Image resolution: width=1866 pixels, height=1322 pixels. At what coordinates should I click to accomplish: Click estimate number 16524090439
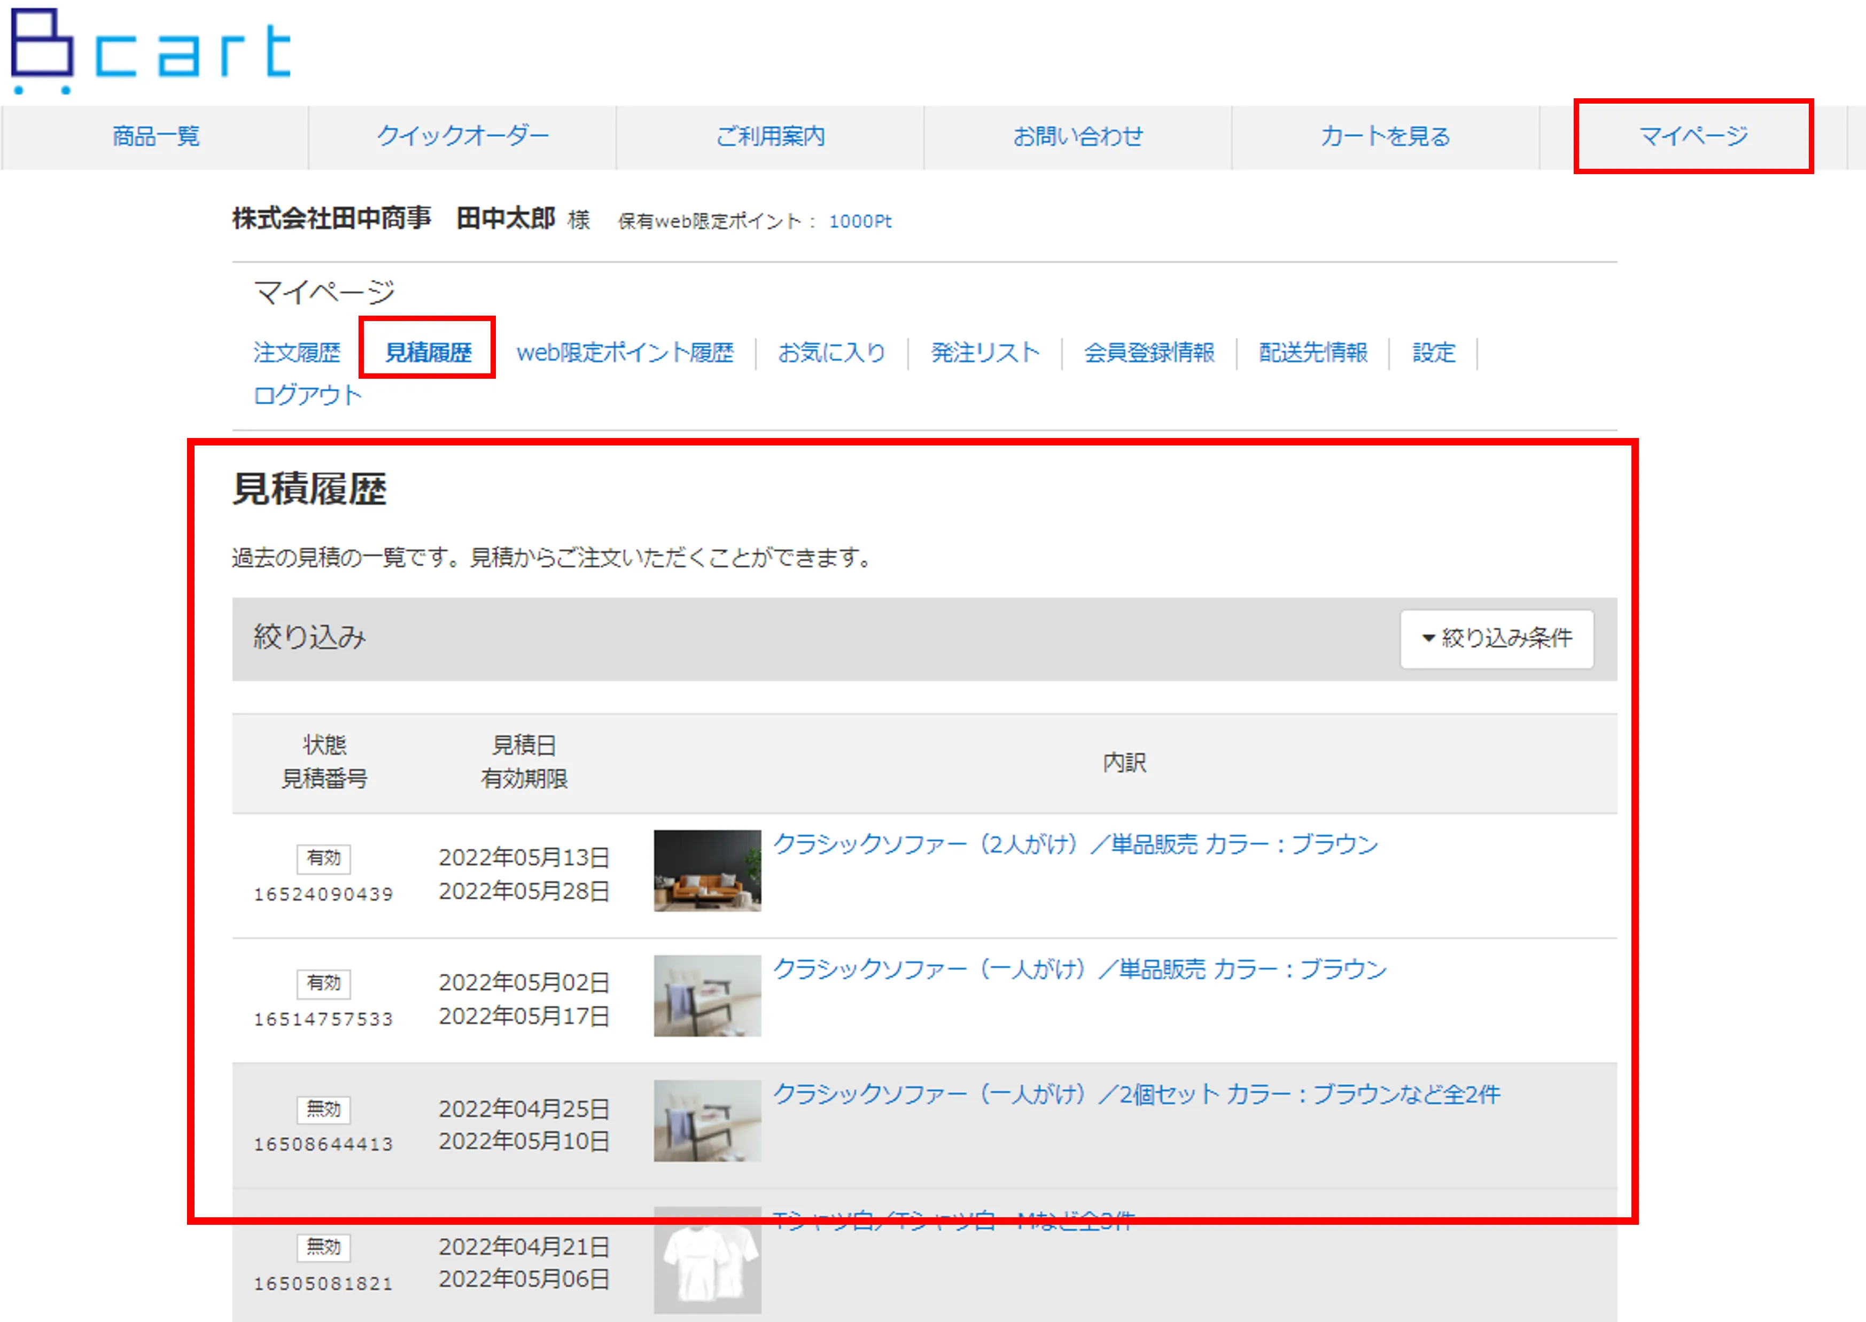pyautogui.click(x=324, y=895)
